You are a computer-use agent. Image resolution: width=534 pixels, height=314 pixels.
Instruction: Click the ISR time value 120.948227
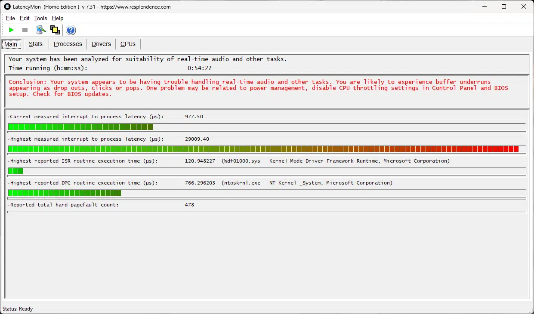click(x=200, y=161)
